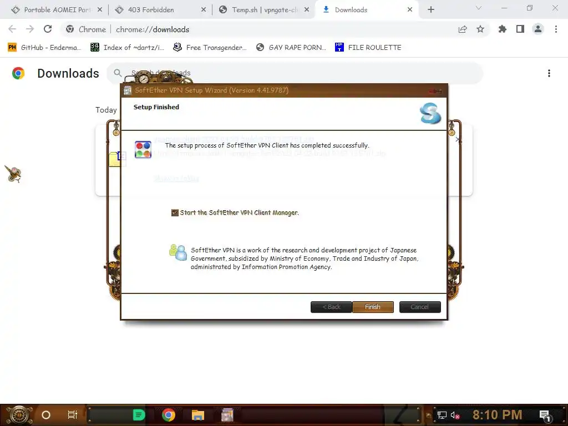Click the setup completed colored-dots icon

pos(143,150)
